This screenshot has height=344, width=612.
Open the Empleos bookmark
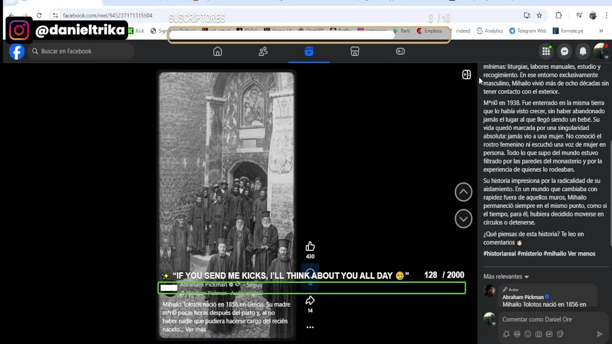(x=429, y=31)
